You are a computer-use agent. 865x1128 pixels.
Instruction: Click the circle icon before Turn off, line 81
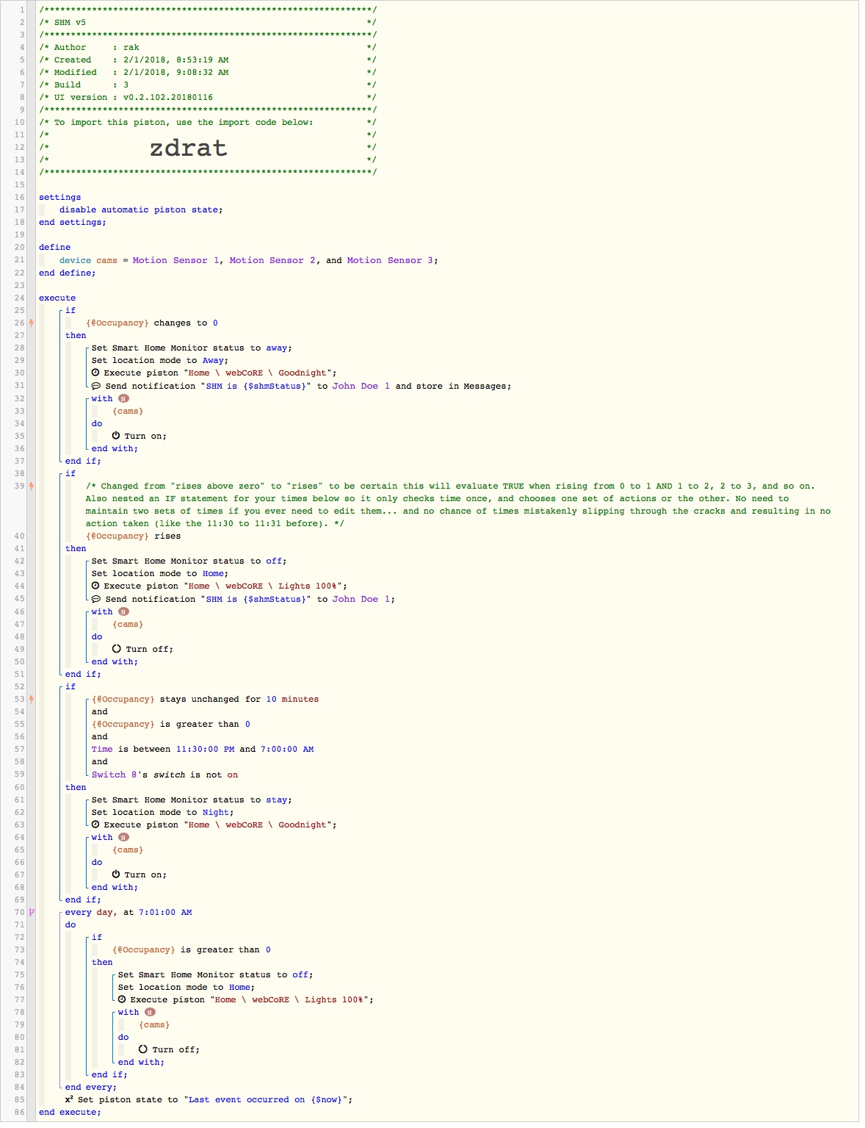tap(143, 1049)
